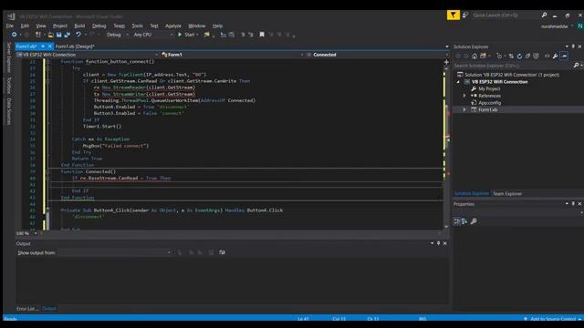Click the Save toolbar icon

click(x=58, y=35)
